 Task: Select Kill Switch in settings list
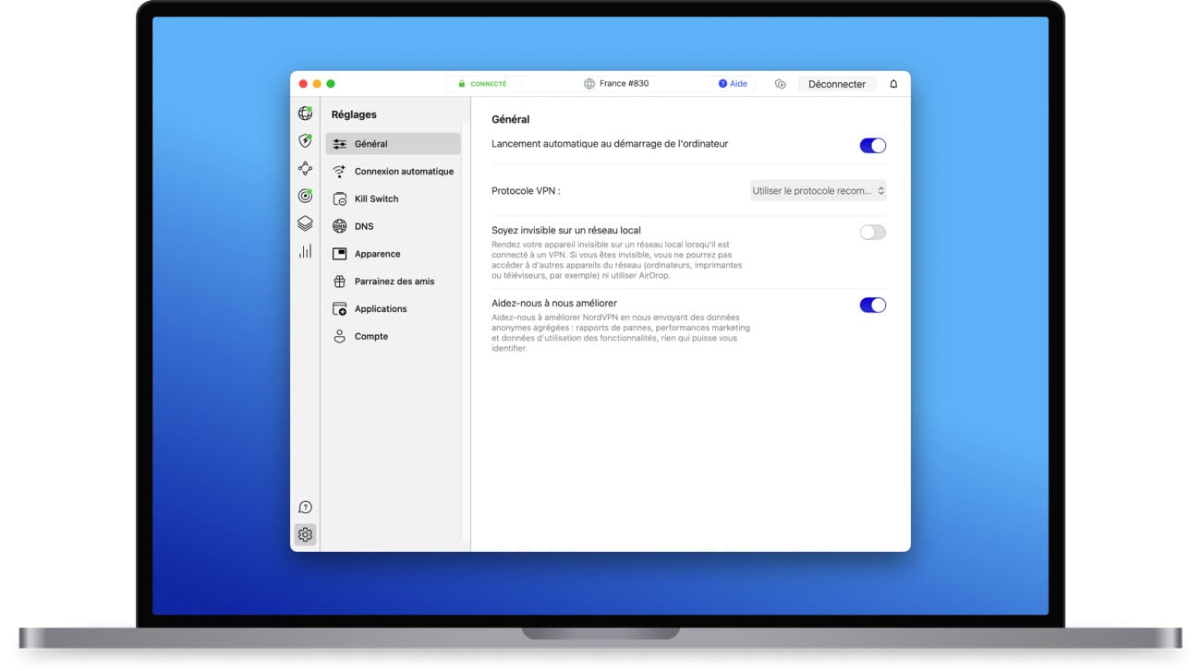[x=376, y=199]
